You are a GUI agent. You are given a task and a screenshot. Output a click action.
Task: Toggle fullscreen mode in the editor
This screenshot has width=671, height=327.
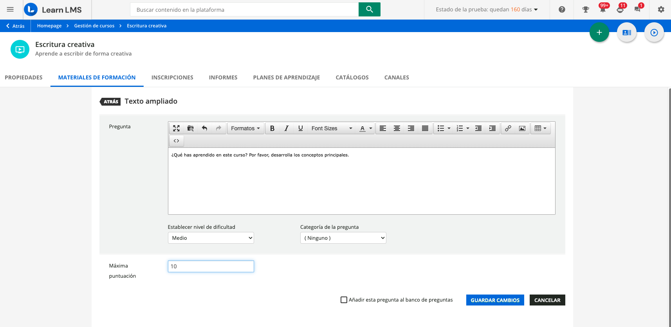(177, 128)
